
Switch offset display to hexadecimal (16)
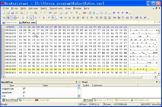(8, 18)
